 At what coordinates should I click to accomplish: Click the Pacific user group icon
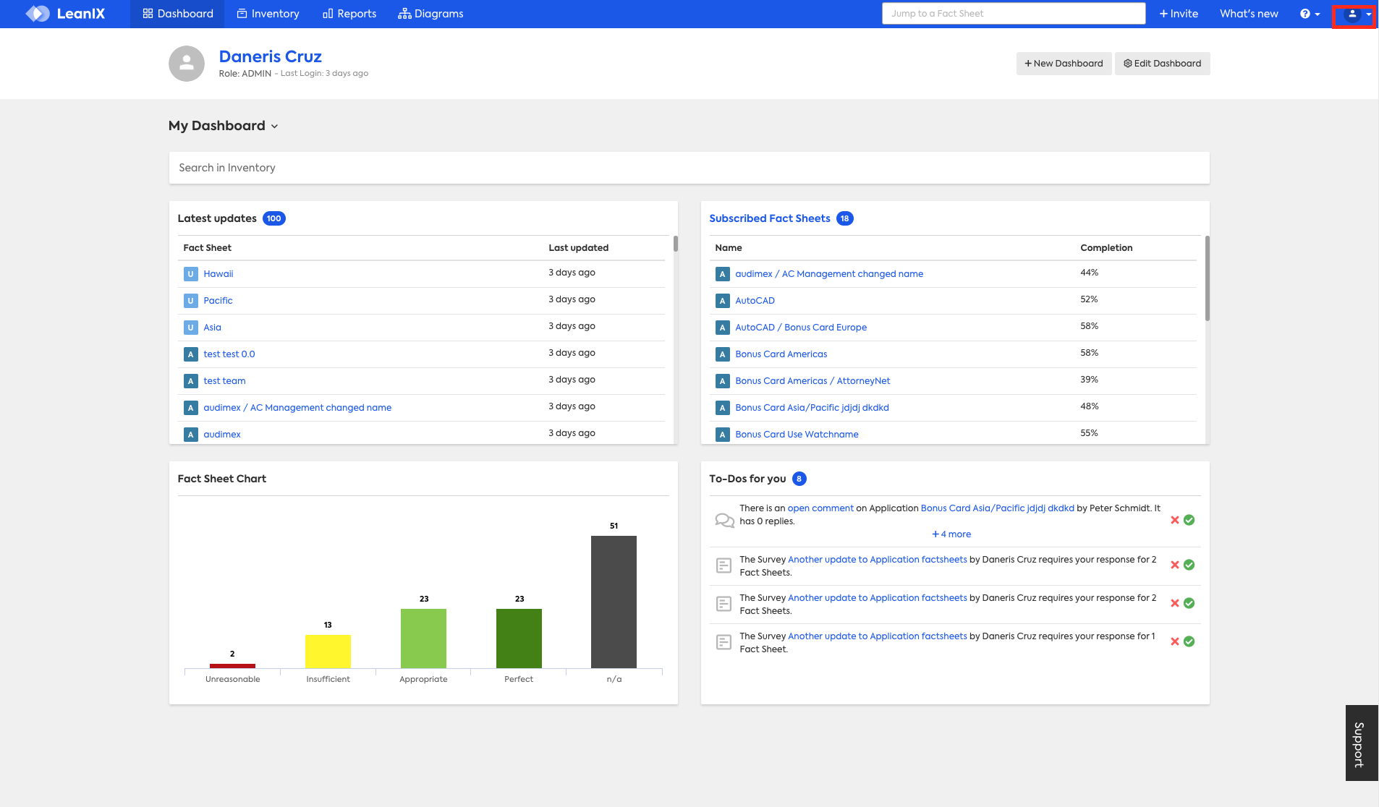tap(190, 301)
